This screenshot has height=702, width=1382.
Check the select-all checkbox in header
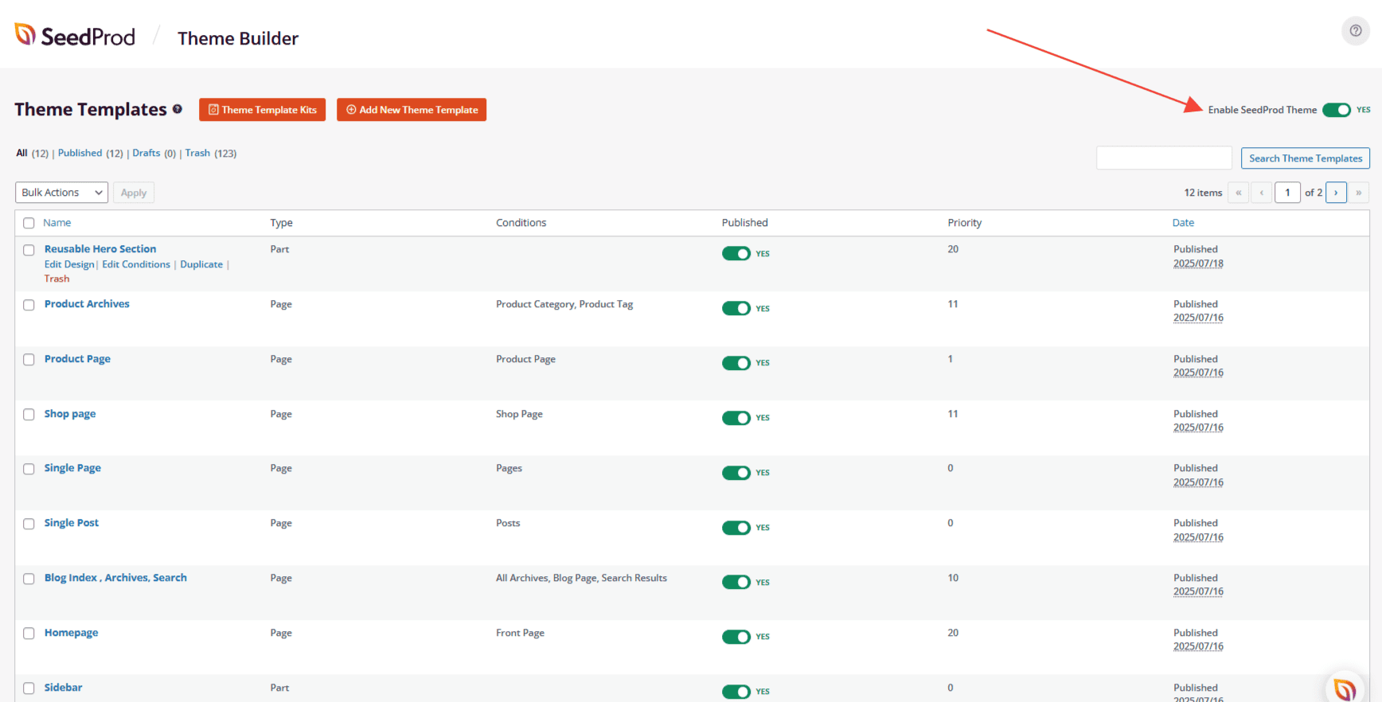29,224
